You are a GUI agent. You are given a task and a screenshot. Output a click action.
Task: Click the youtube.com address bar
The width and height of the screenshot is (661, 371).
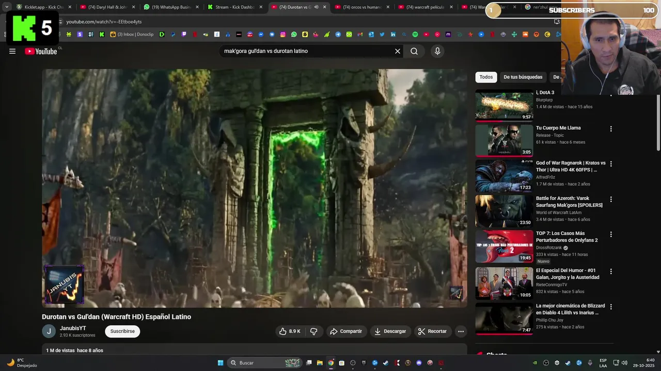pos(305,22)
